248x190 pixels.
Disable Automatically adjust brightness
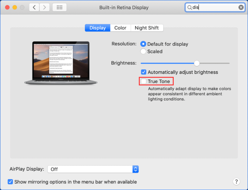coord(143,72)
